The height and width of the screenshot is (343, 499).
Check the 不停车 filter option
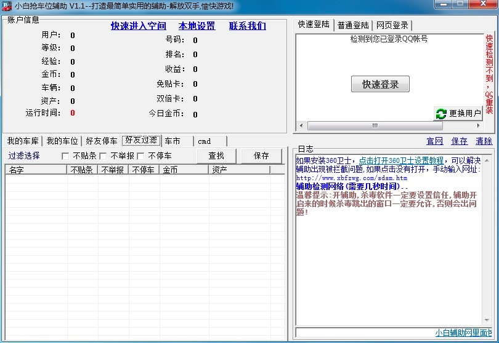[x=141, y=156]
